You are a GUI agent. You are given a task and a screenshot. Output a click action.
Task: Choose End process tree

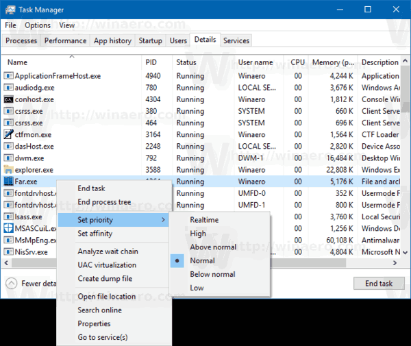point(114,202)
